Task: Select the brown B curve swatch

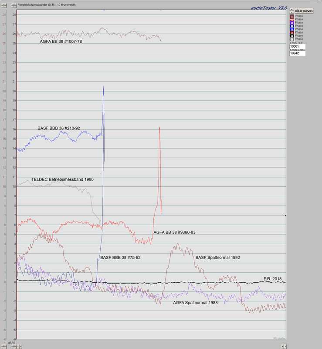Action: click(292, 17)
